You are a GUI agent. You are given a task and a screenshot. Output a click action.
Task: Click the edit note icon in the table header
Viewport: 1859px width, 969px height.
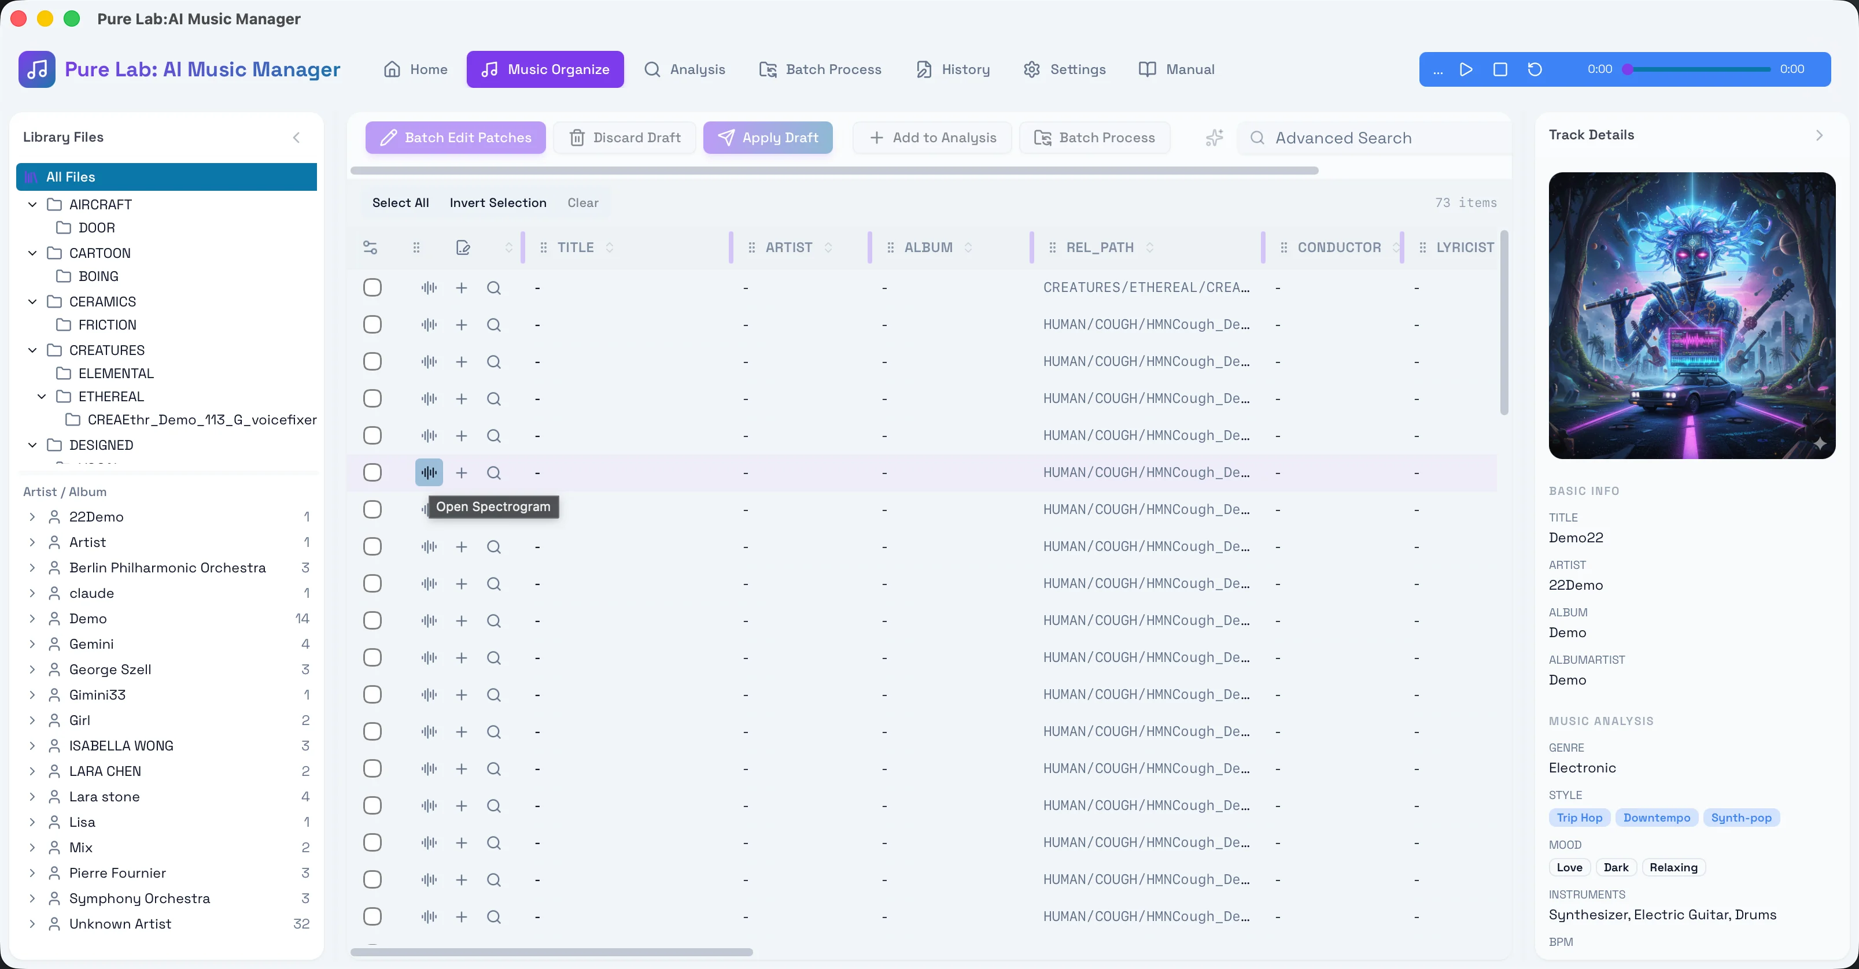(x=463, y=247)
